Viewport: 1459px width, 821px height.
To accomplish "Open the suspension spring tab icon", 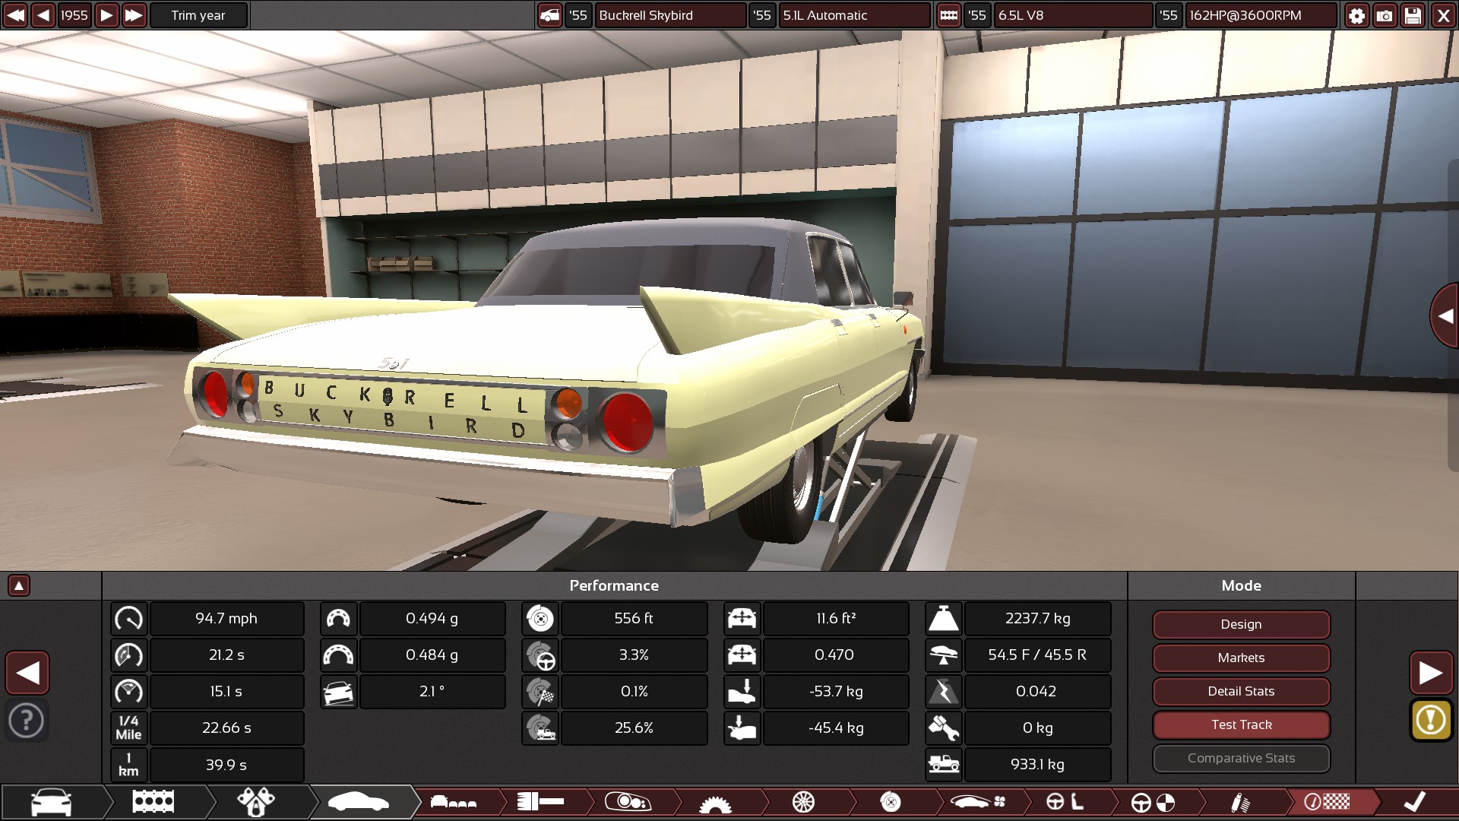I will pyautogui.click(x=1240, y=802).
